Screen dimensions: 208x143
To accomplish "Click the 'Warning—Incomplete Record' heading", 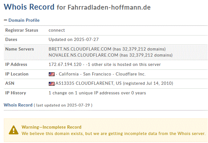I will (x=51, y=127).
